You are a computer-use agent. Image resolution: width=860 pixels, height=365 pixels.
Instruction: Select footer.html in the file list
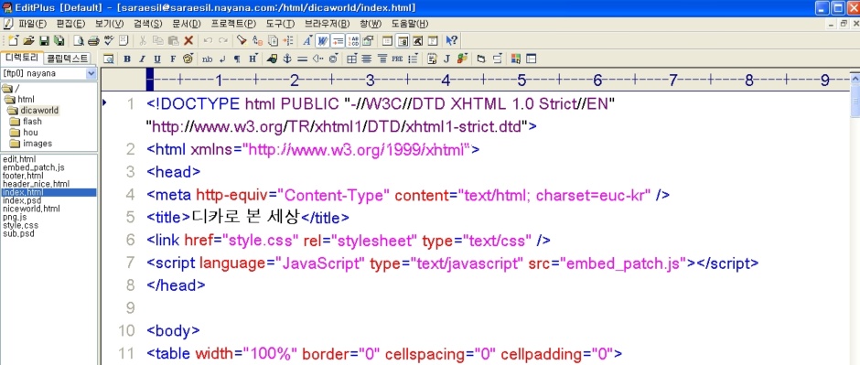[23, 176]
